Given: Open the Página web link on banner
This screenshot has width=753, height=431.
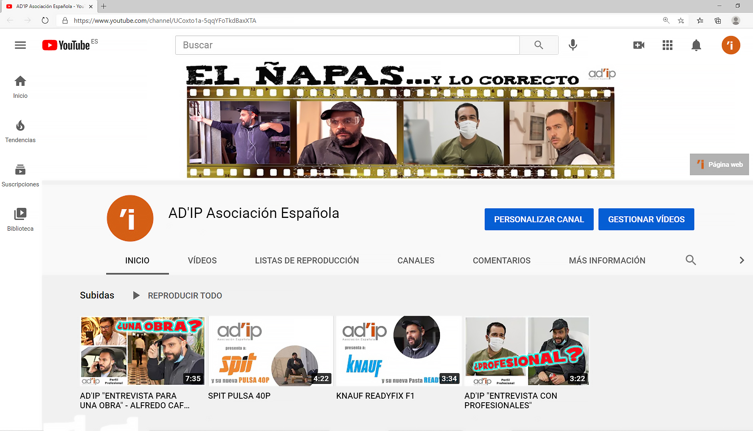Looking at the screenshot, I should (x=719, y=164).
